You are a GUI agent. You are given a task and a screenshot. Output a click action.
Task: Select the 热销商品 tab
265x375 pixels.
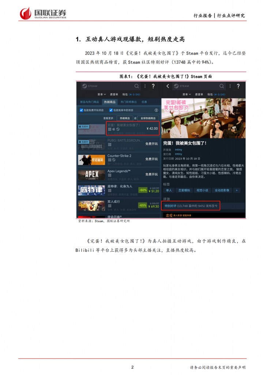110,102
